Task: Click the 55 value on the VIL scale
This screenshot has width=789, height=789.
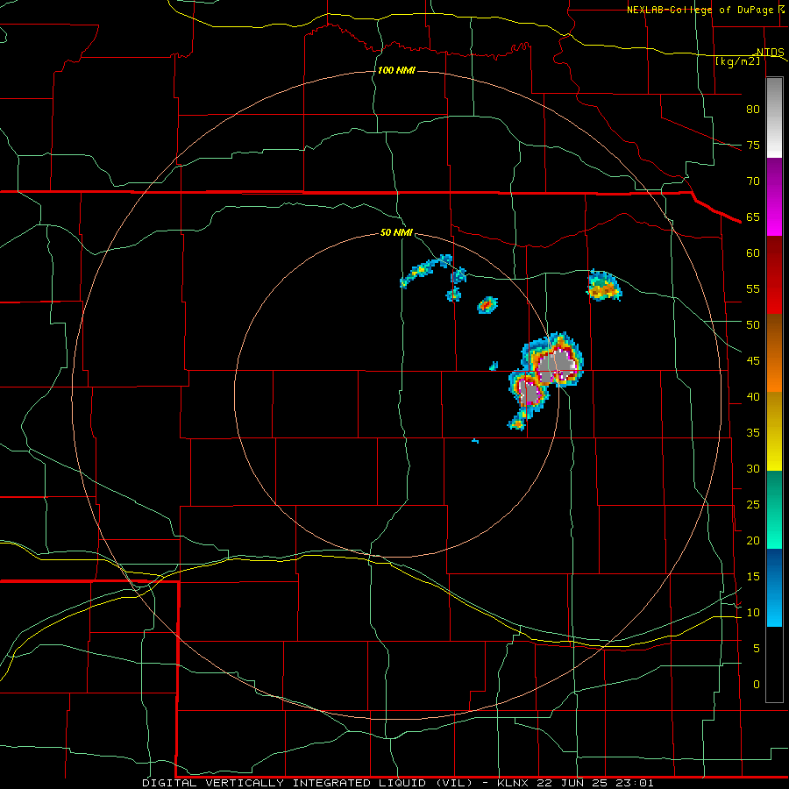Action: coord(753,288)
